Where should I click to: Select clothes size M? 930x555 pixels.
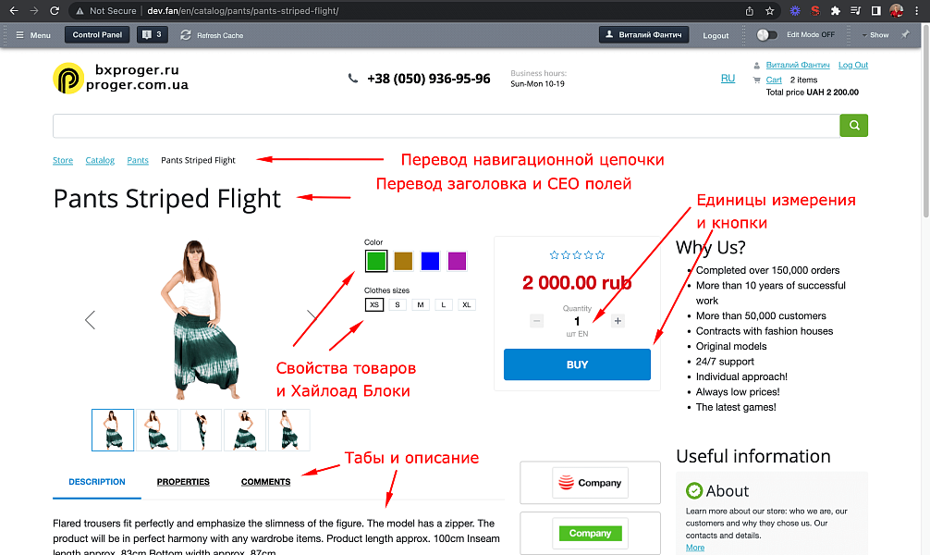point(421,304)
